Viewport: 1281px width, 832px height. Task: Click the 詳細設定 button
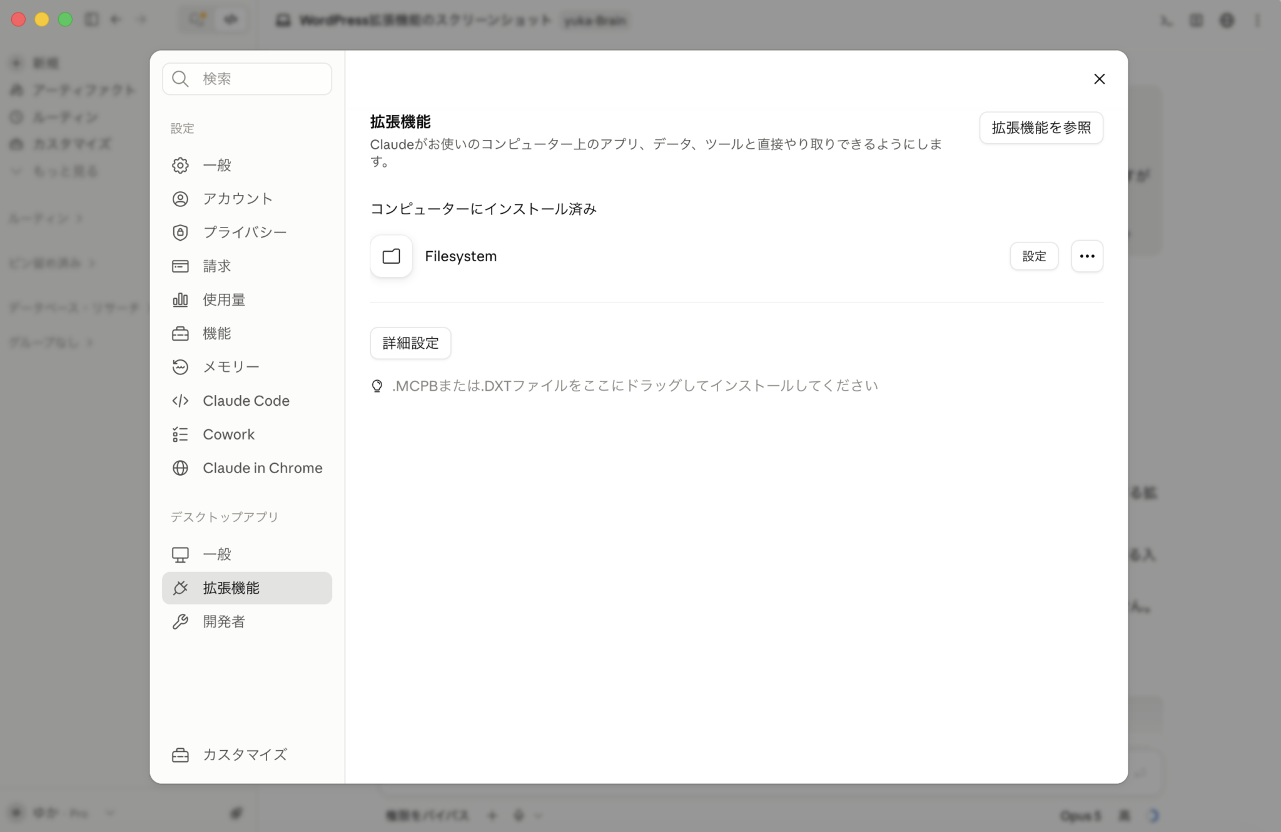pos(410,343)
